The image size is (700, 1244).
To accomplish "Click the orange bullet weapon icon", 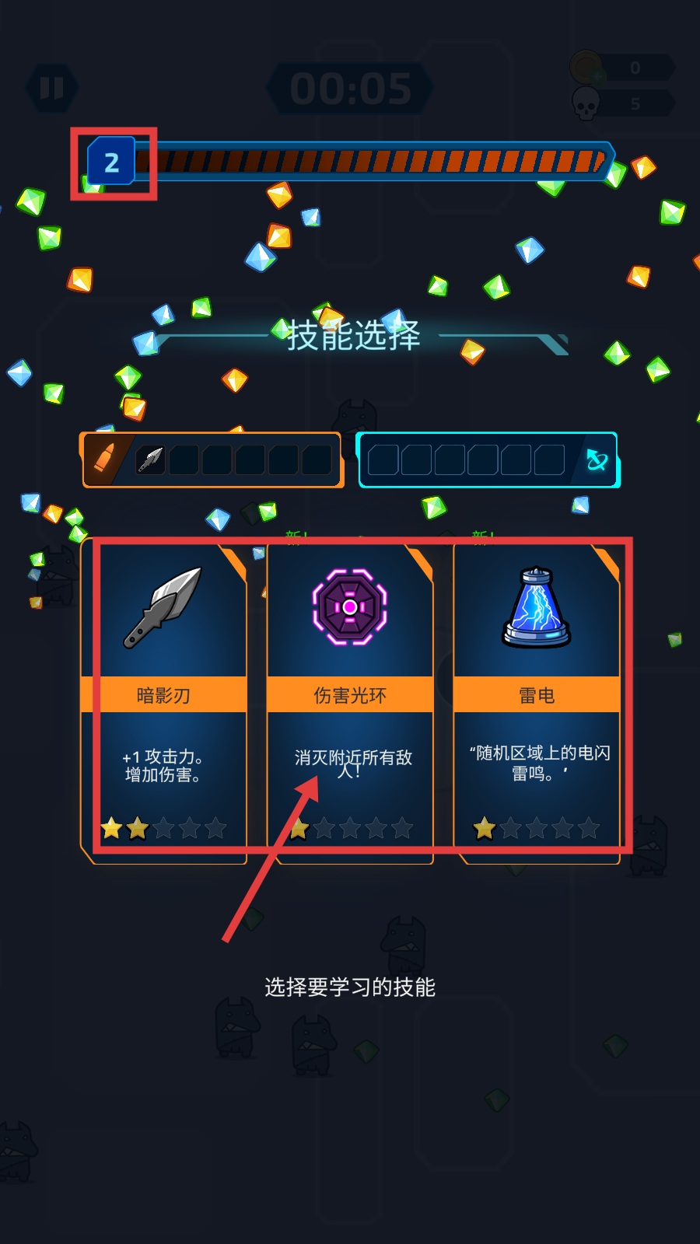I will click(x=104, y=460).
